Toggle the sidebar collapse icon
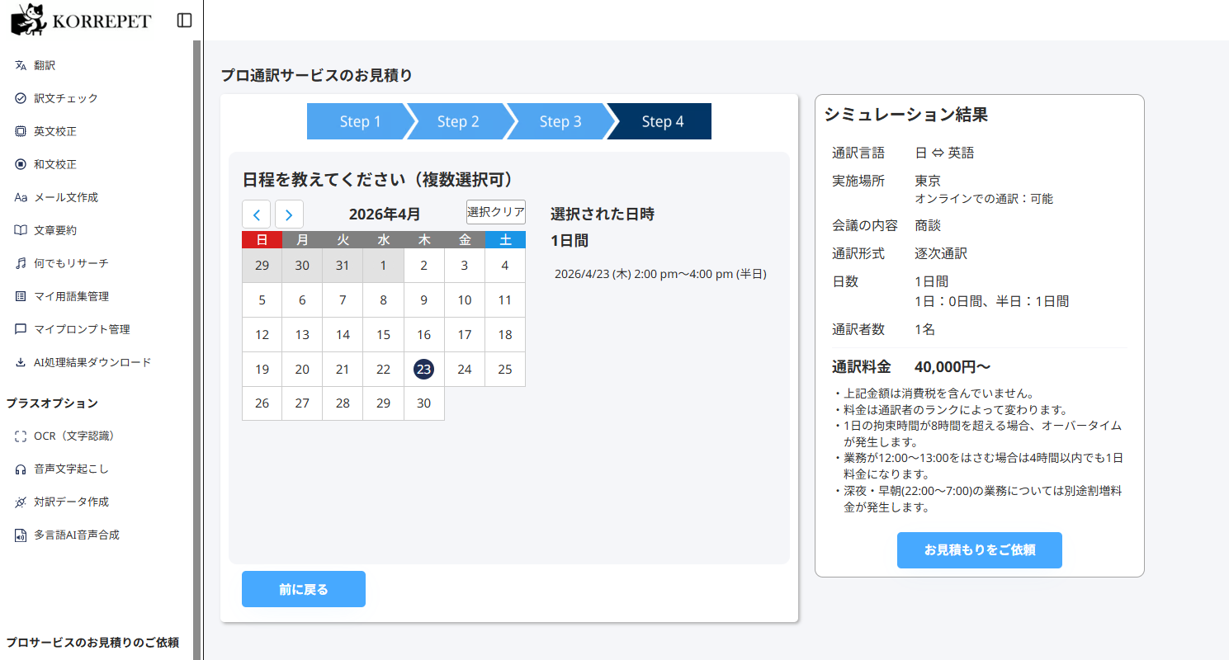Viewport: 1229px width, 660px height. [x=184, y=20]
